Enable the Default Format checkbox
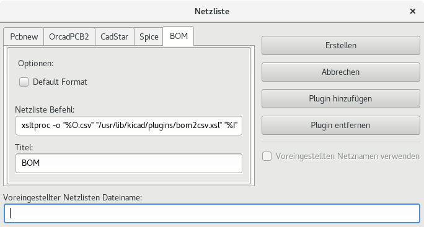Image resolution: width=424 pixels, height=227 pixels. [x=24, y=82]
